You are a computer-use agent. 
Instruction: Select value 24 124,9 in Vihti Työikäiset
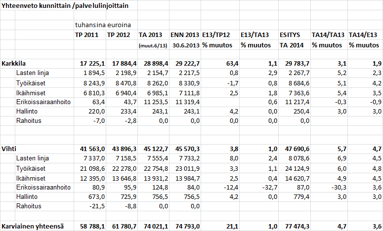tap(298, 168)
